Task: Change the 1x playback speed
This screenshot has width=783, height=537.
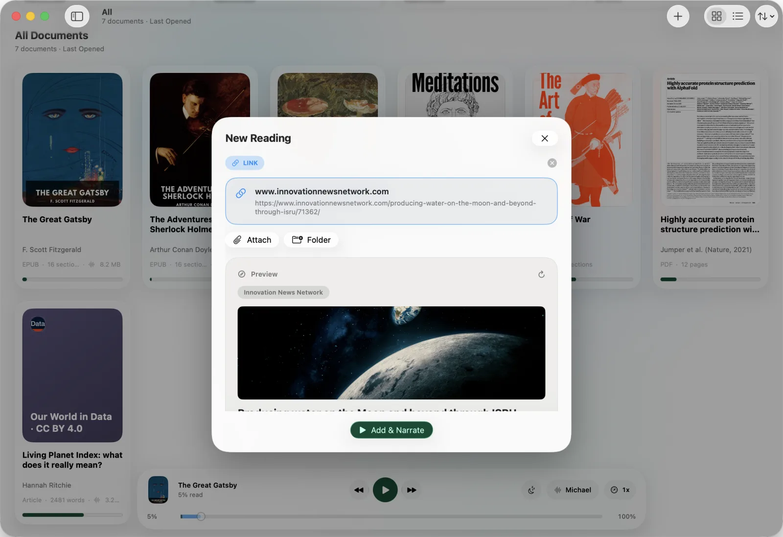Action: coord(620,490)
